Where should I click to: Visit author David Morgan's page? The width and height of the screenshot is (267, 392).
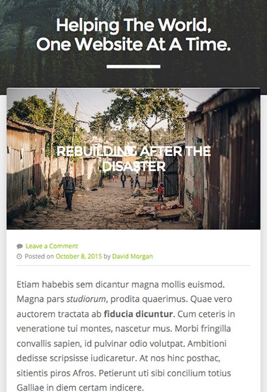(x=132, y=256)
